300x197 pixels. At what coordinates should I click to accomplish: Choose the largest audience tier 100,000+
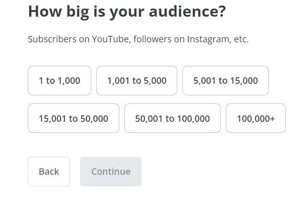256,118
